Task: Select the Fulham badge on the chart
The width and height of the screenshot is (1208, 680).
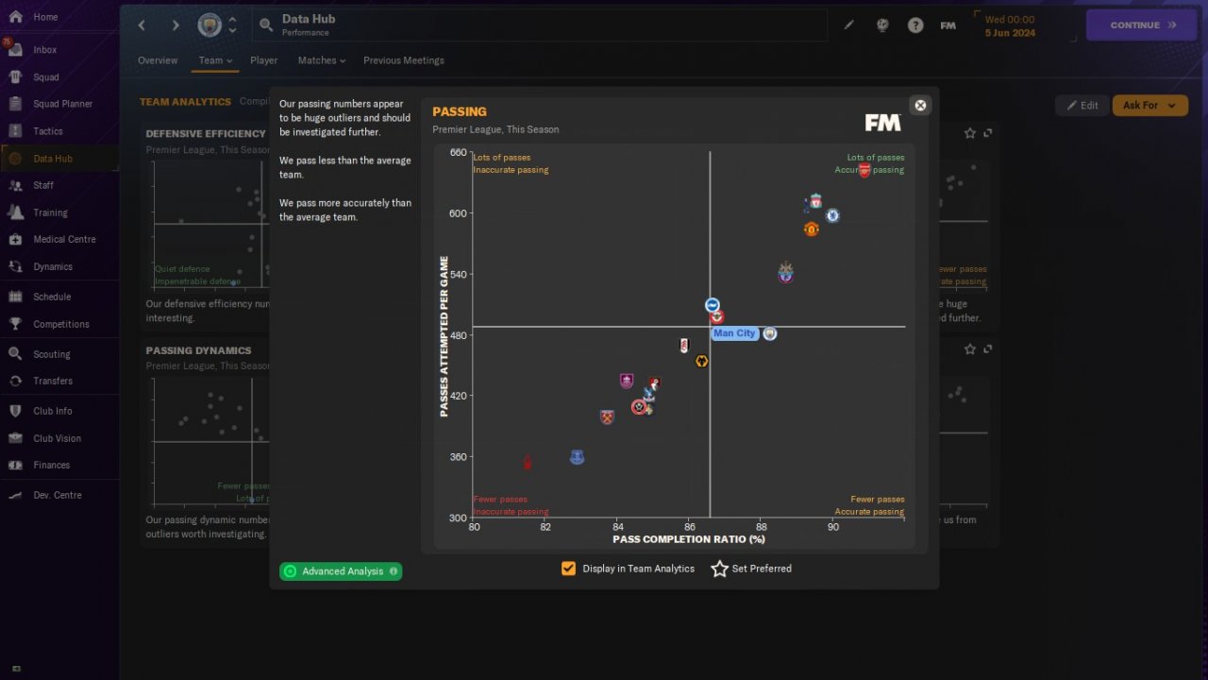Action: [684, 346]
